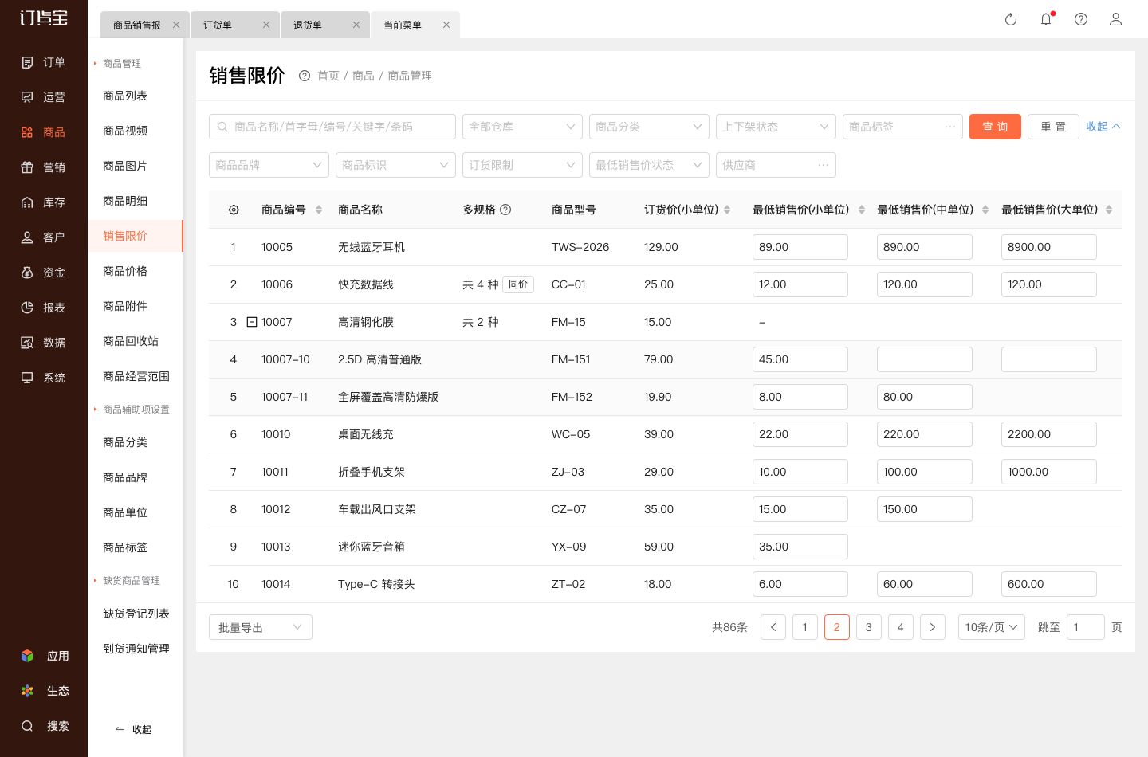The image size is (1148, 757).
Task: Open 数据 in the left sidebar
Action: [44, 343]
